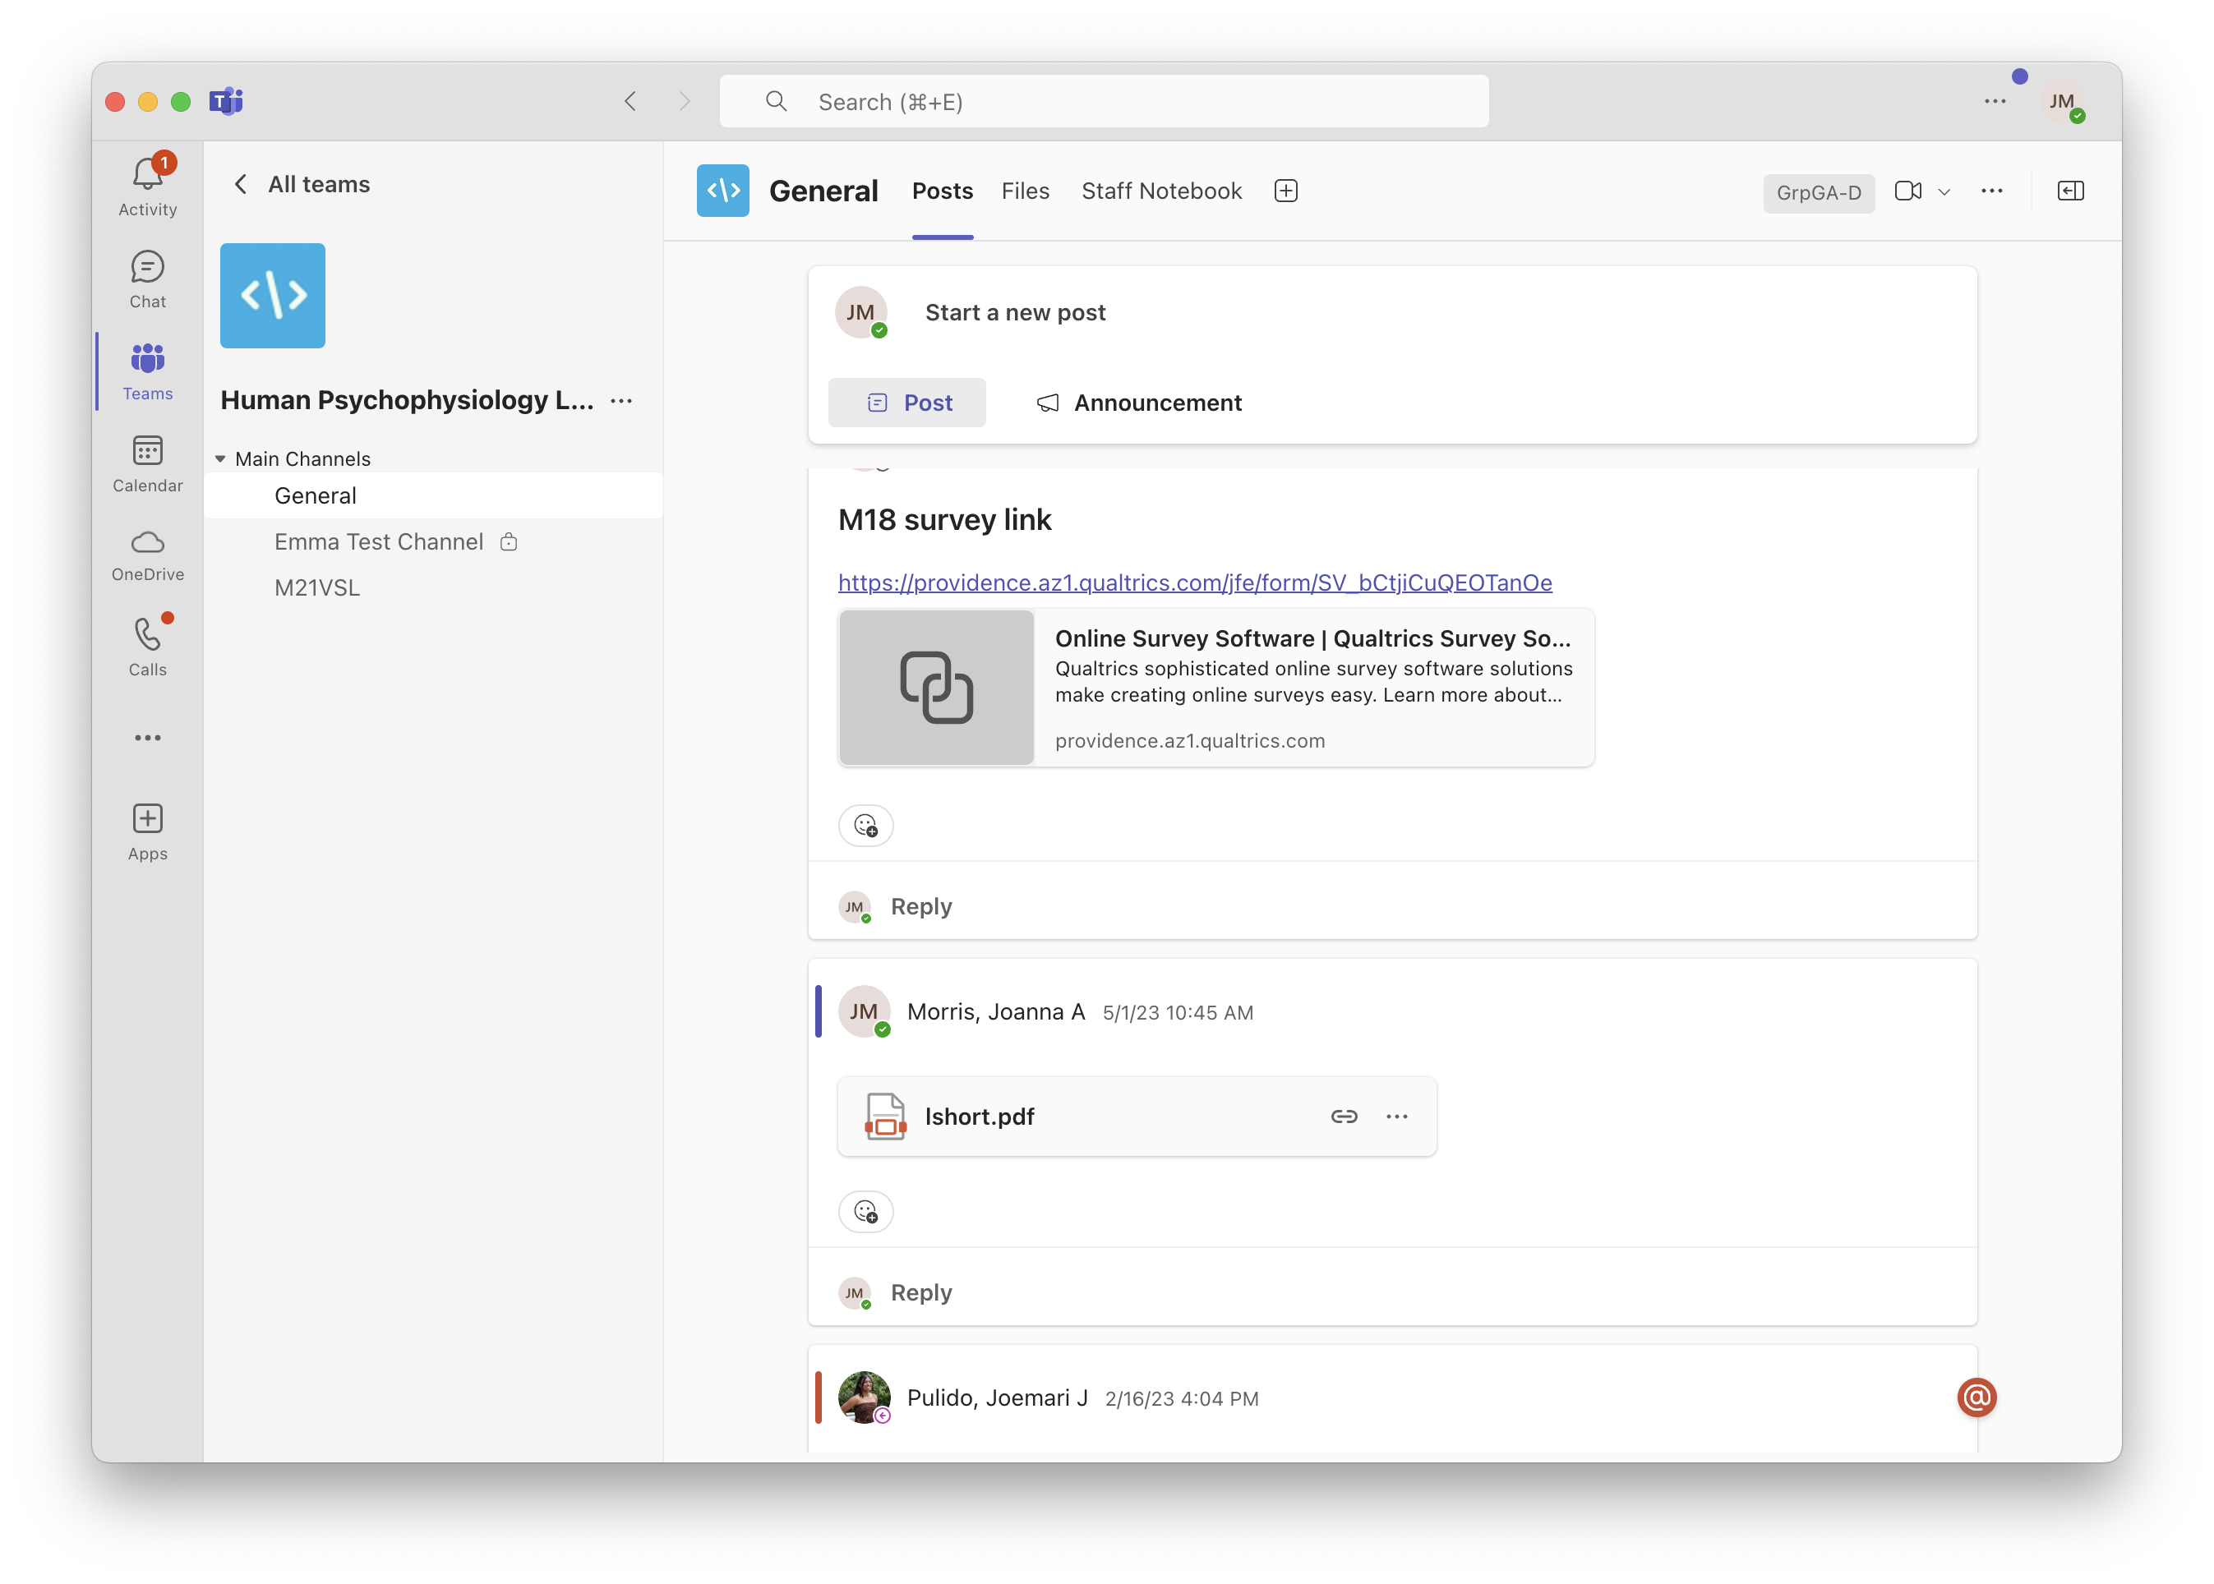Open the Qualtrics survey hyperlink
Image resolution: width=2214 pixels, height=1584 pixels.
[x=1194, y=582]
